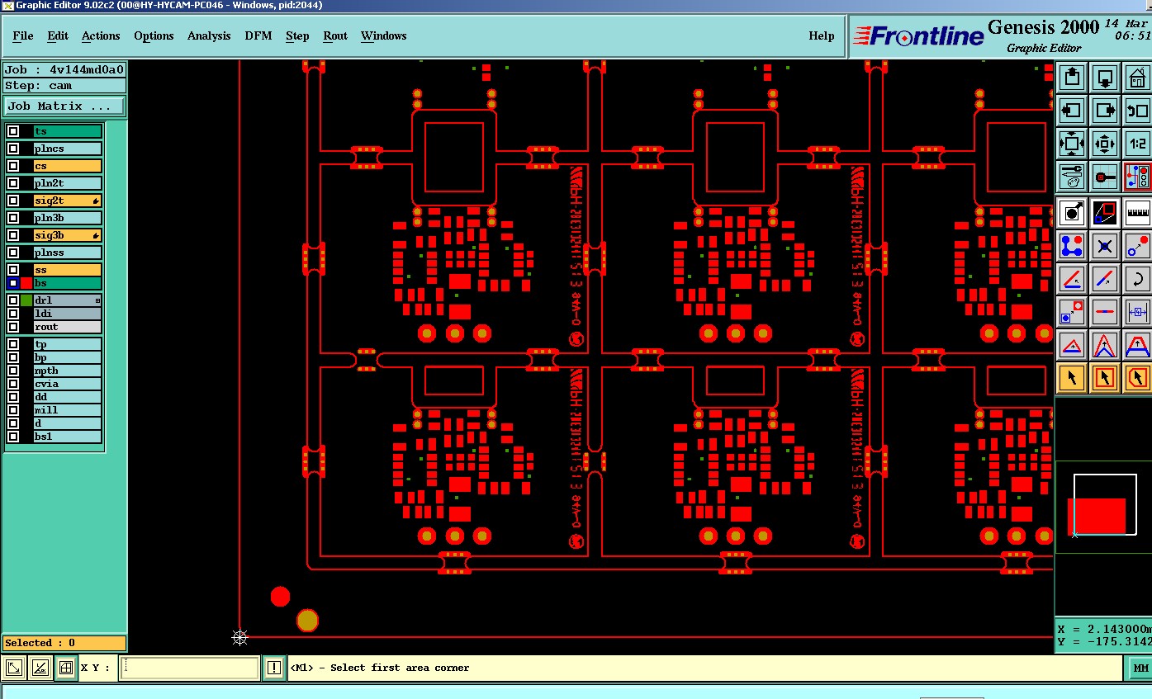Click the zoom-in expand arrows icon
The height and width of the screenshot is (699, 1152).
pos(1072,144)
